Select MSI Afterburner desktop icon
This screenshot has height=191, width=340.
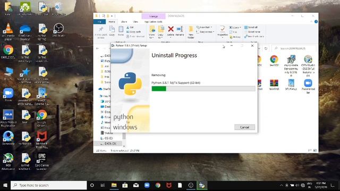click(x=8, y=161)
